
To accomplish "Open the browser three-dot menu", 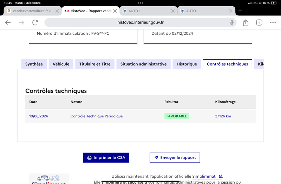I will 273,22.
